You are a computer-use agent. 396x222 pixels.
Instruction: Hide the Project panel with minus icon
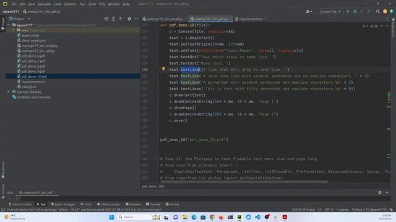[x=136, y=19]
